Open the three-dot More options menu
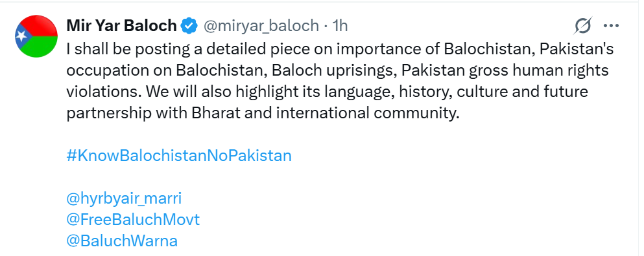 pyautogui.click(x=611, y=27)
